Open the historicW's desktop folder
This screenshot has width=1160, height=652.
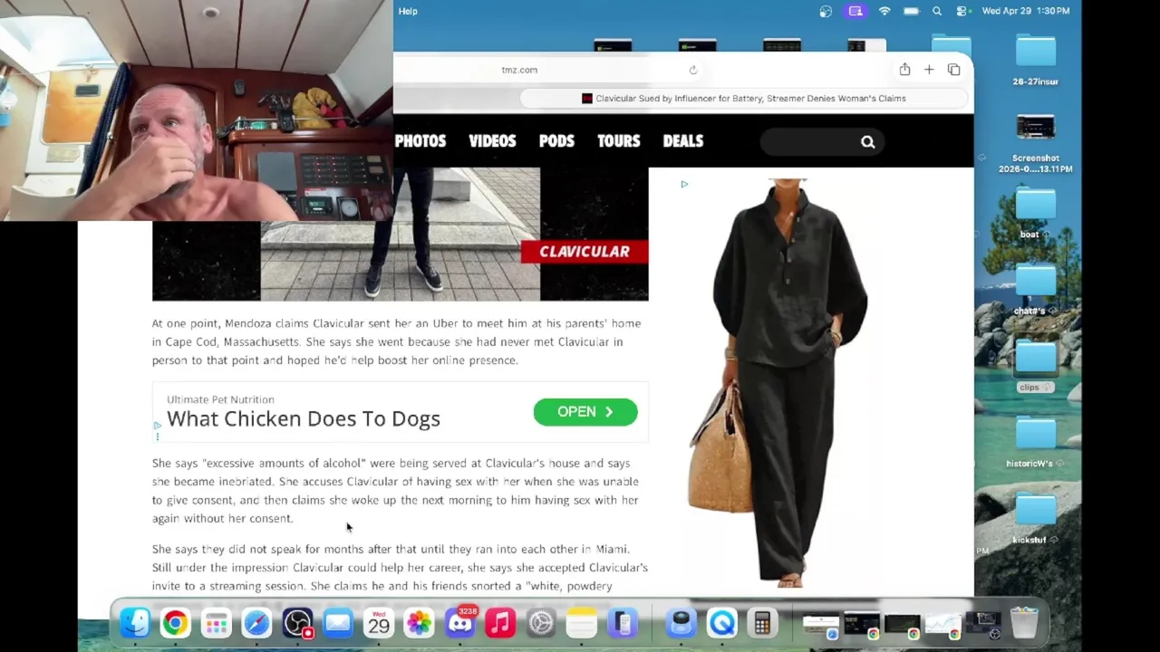(x=1035, y=442)
